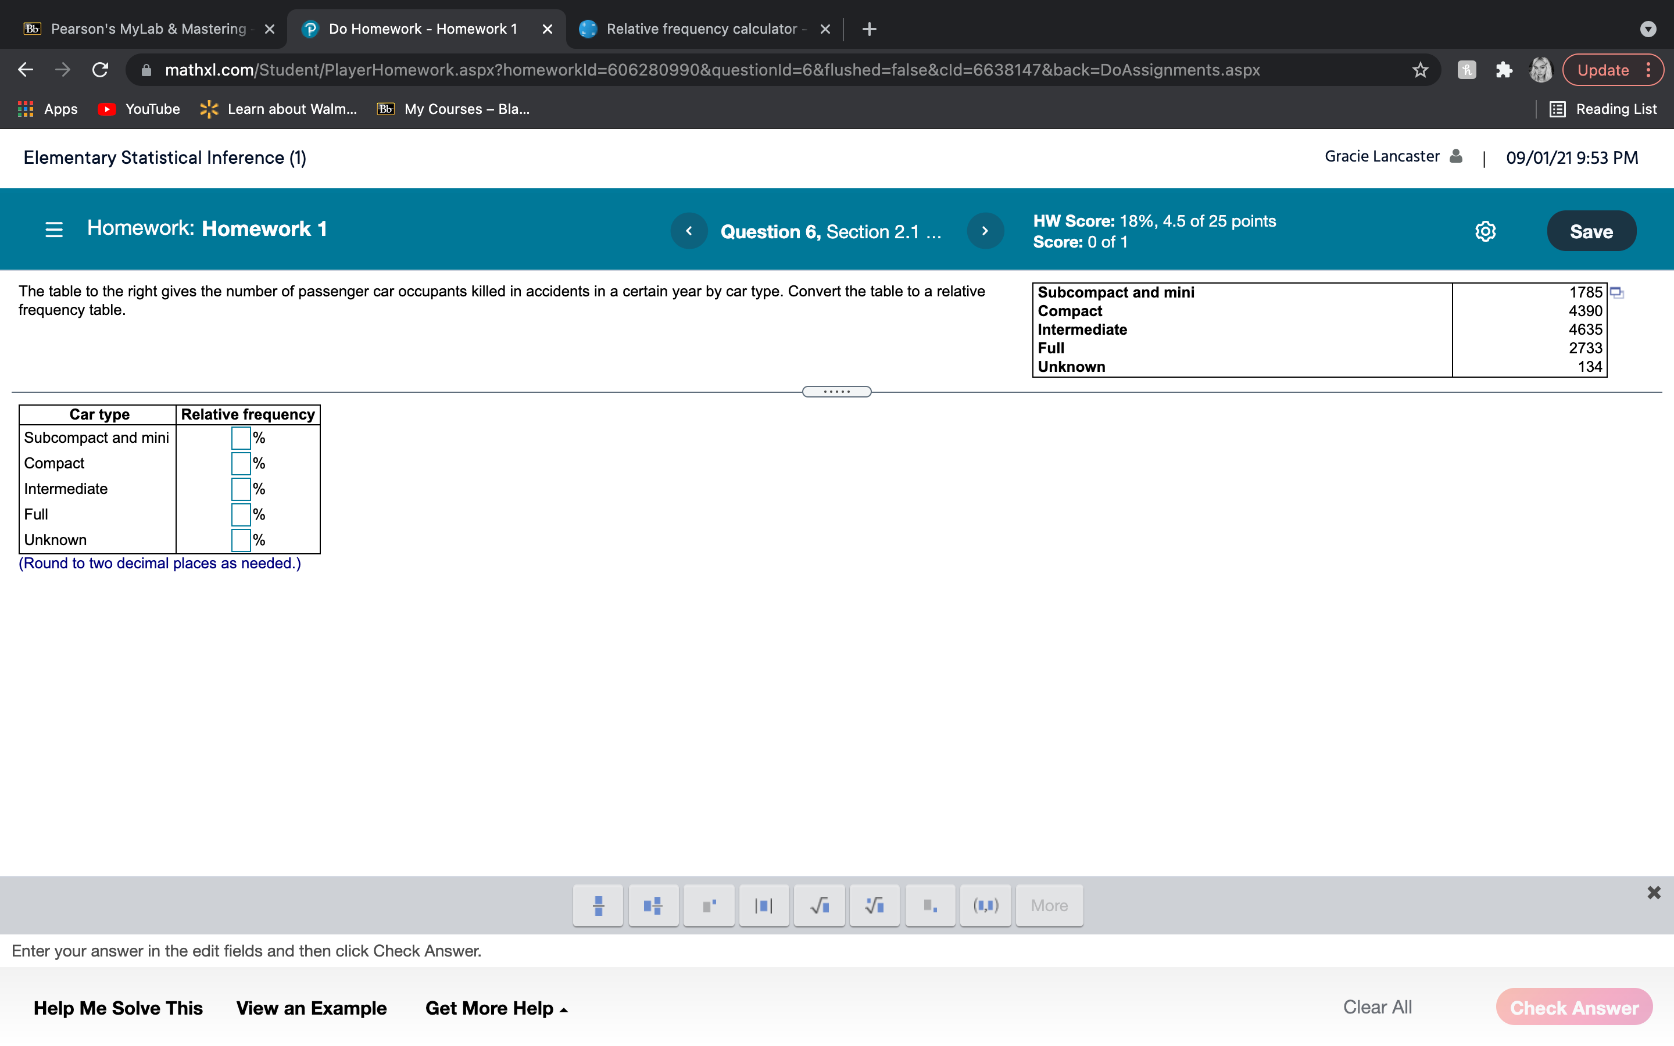Switch to Pearson's MyLab & Mastering tab
Viewport: 1674px width, 1046px height.
[x=147, y=29]
